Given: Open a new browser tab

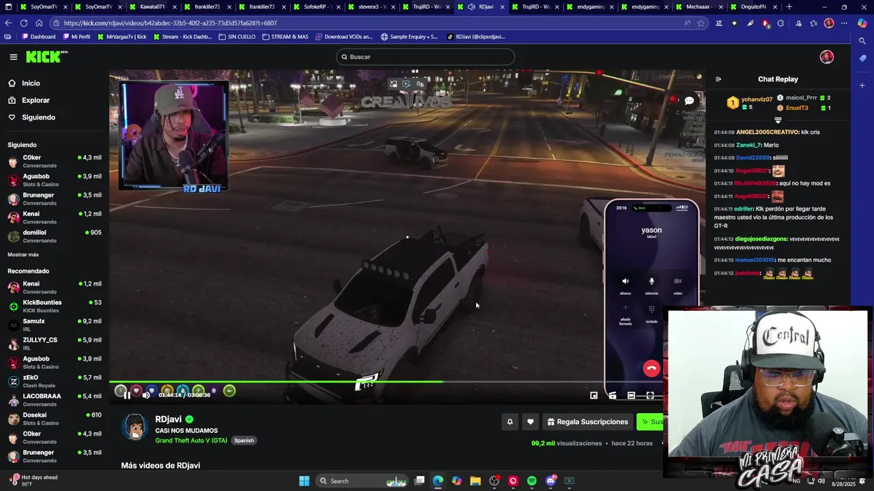Looking at the screenshot, I should point(789,7).
